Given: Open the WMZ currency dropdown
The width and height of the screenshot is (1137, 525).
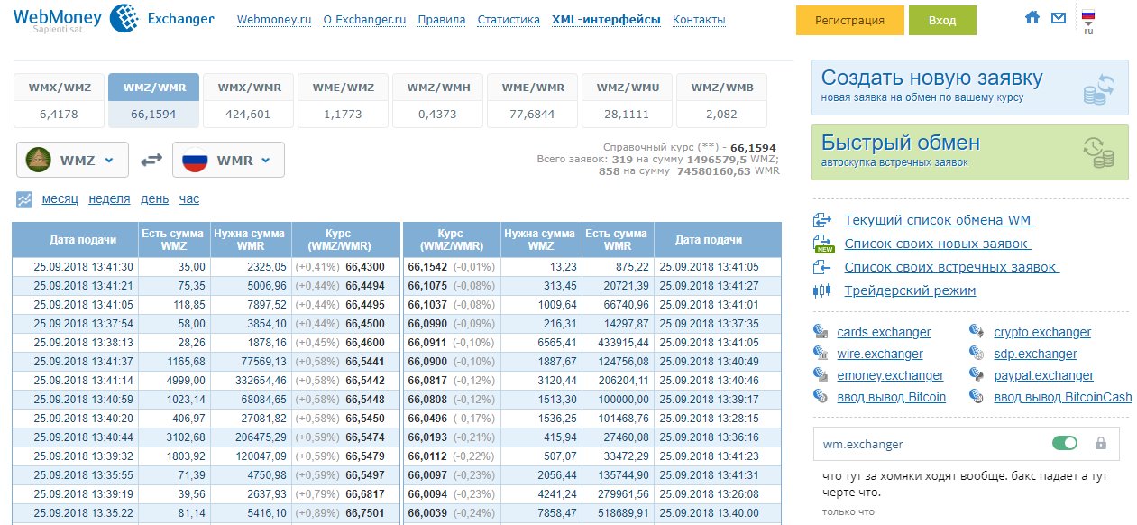Looking at the screenshot, I should [x=72, y=160].
